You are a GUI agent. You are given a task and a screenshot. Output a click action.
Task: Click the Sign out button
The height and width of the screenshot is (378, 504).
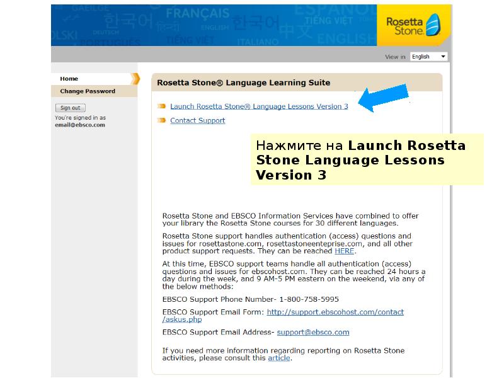(x=69, y=107)
